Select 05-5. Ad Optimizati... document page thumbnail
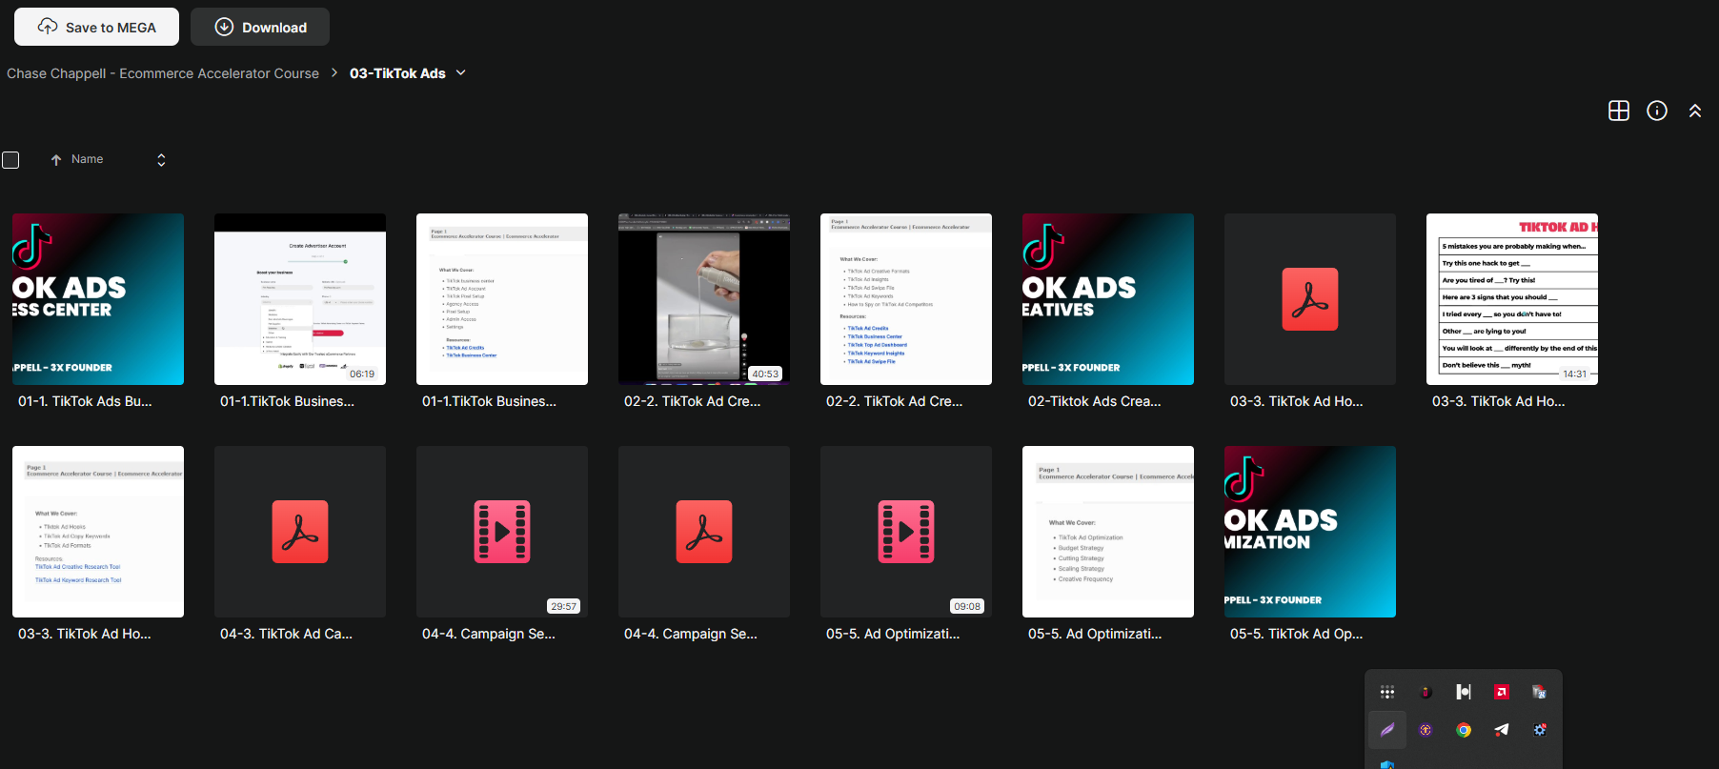Image resolution: width=1719 pixels, height=769 pixels. pyautogui.click(x=1108, y=532)
